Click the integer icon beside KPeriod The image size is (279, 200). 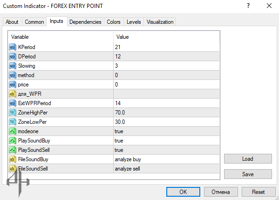[x=13, y=47]
